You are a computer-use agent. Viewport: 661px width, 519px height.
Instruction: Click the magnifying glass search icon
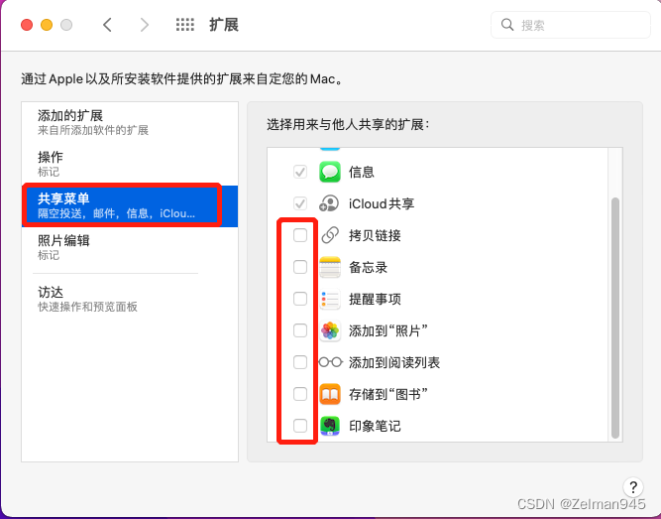[x=507, y=25]
